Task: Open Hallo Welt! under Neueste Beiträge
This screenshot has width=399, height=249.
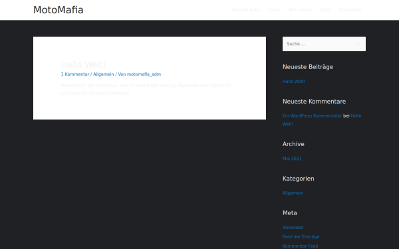Action: tap(294, 82)
